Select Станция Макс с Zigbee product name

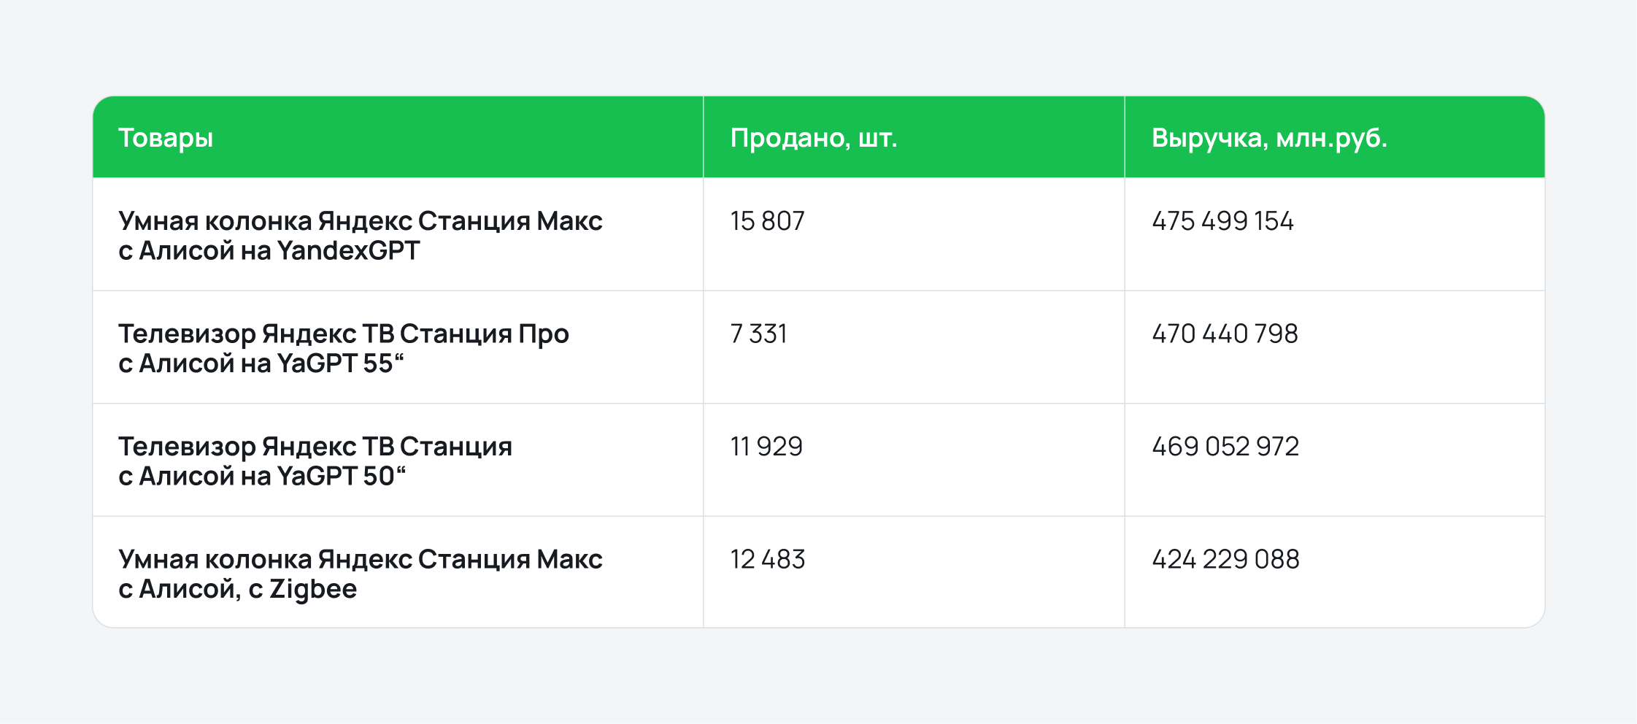point(361,574)
